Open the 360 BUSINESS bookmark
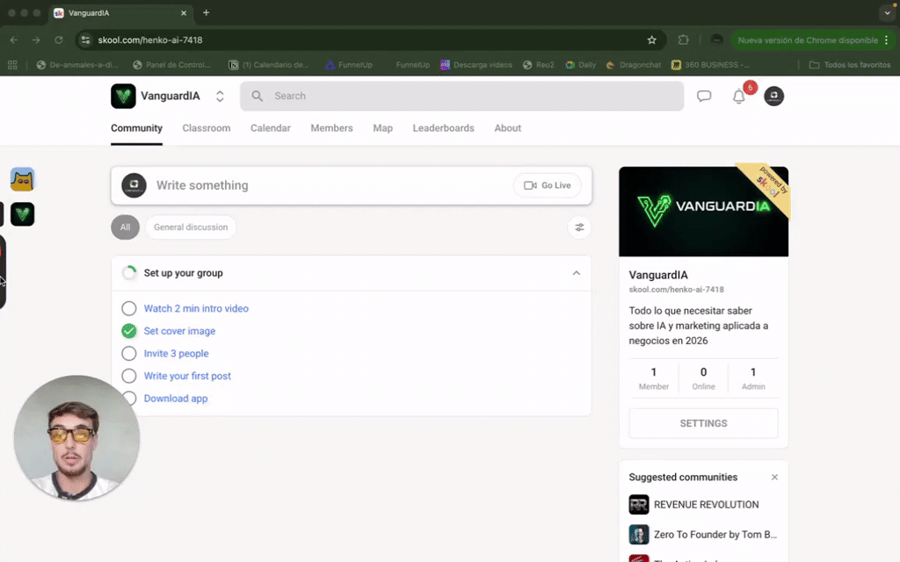 [710, 65]
